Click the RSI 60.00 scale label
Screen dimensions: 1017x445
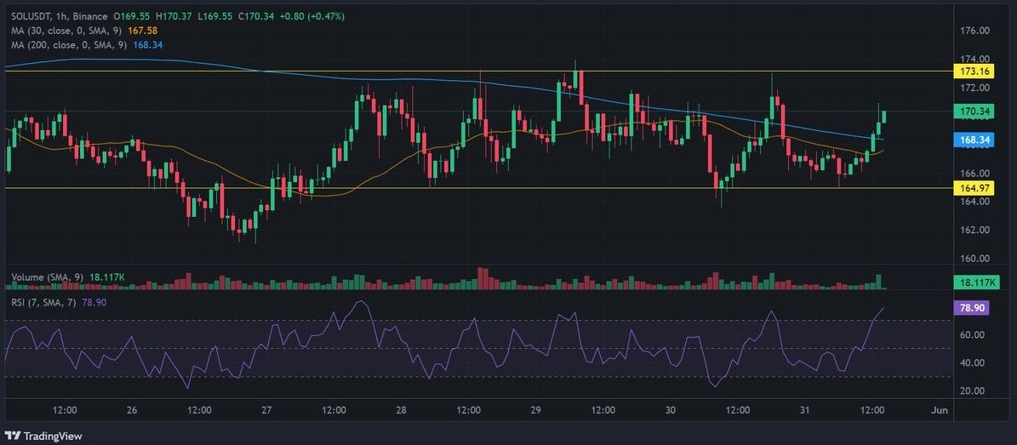pos(973,334)
